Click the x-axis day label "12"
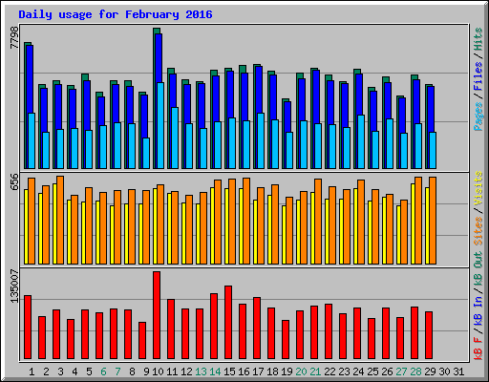 186,371
